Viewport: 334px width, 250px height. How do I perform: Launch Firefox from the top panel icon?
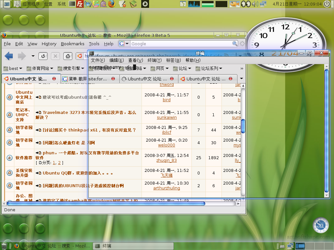click(x=112, y=4)
